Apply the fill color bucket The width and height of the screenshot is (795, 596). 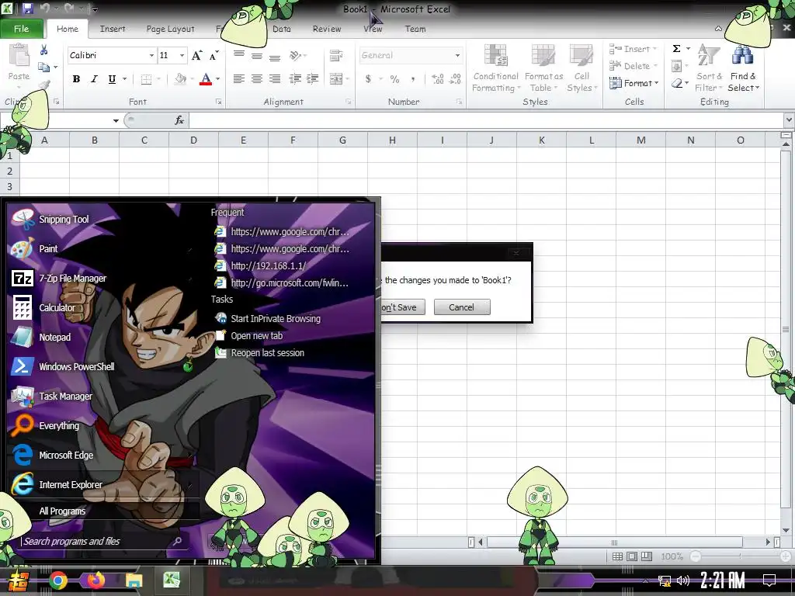pos(180,79)
